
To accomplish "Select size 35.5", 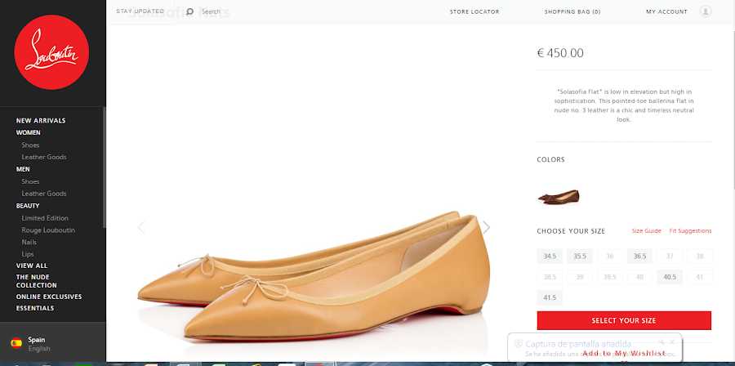I will coord(580,257).
